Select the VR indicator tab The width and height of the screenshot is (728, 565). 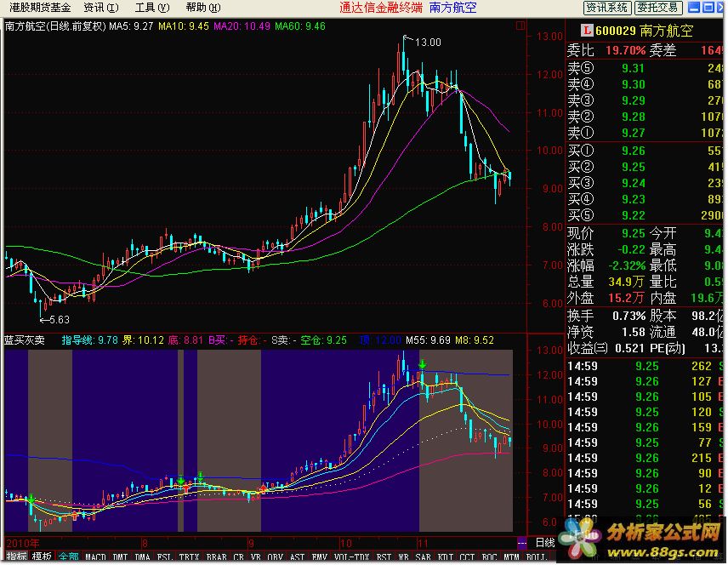[x=255, y=556]
